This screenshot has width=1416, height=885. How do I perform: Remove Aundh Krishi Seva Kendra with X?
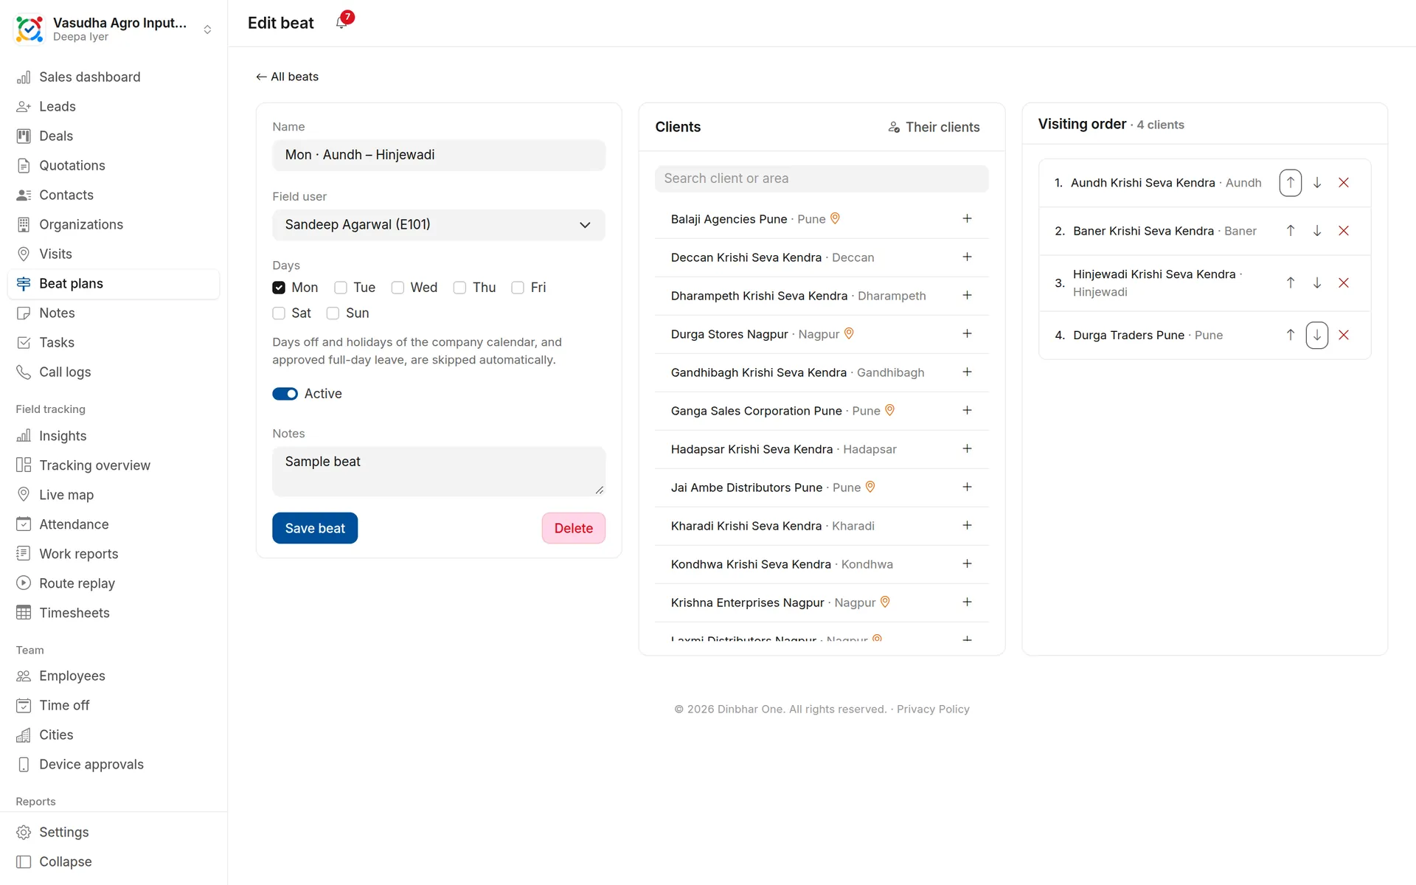[x=1343, y=183]
